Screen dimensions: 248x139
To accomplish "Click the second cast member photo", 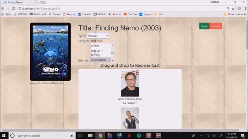I will (x=130, y=118).
